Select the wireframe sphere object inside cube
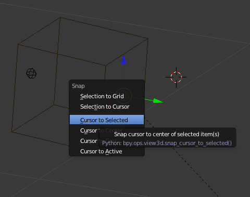250x197 pixels. click(31, 73)
